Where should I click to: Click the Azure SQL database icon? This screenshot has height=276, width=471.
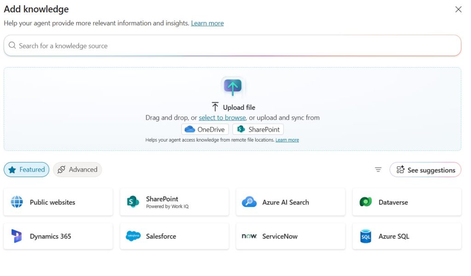(x=366, y=236)
